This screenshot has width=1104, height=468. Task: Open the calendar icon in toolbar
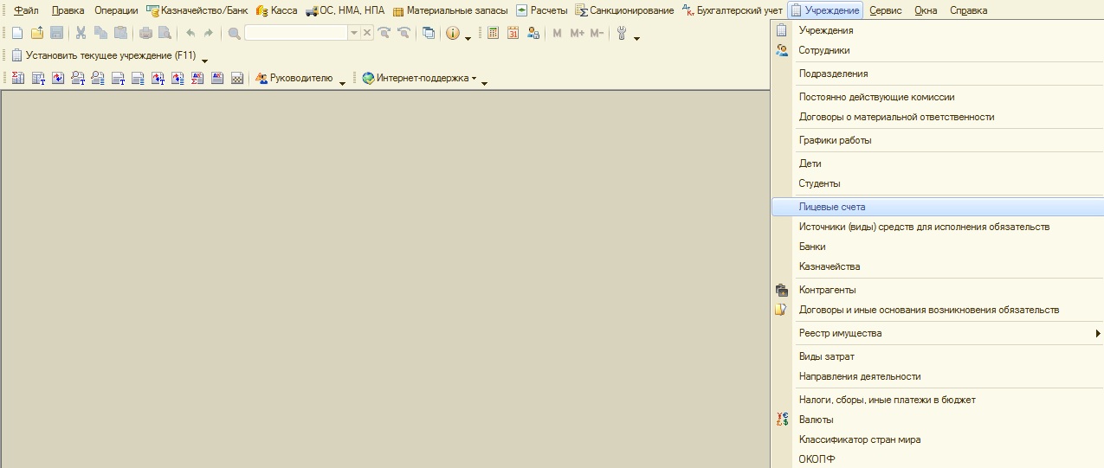(x=513, y=33)
